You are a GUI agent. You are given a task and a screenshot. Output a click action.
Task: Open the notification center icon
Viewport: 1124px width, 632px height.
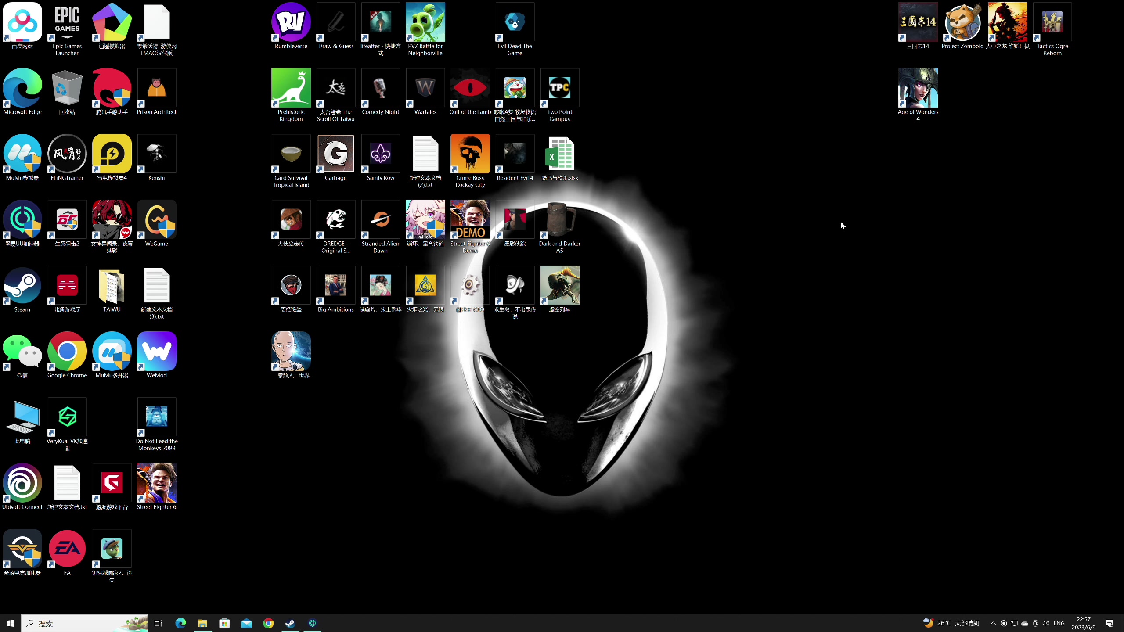click(x=1110, y=623)
